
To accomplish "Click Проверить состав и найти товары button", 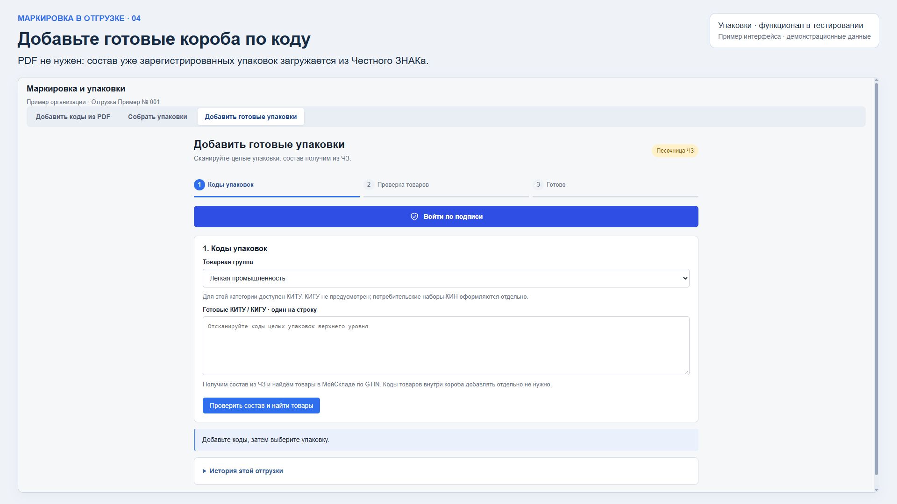I will click(x=261, y=406).
